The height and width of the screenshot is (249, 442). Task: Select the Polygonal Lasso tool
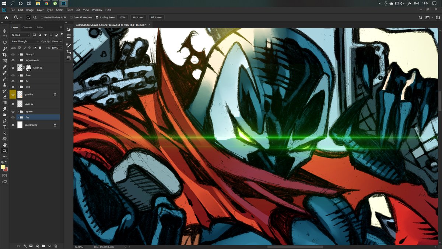(x=5, y=43)
